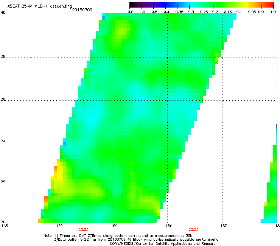Click the -0.15 color scale label

pos(226,12)
